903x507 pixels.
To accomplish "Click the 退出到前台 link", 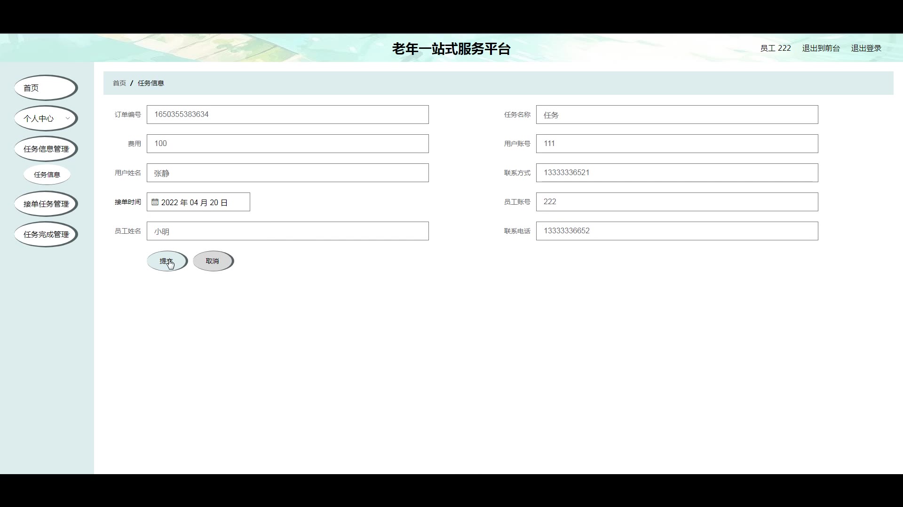I will click(x=821, y=48).
